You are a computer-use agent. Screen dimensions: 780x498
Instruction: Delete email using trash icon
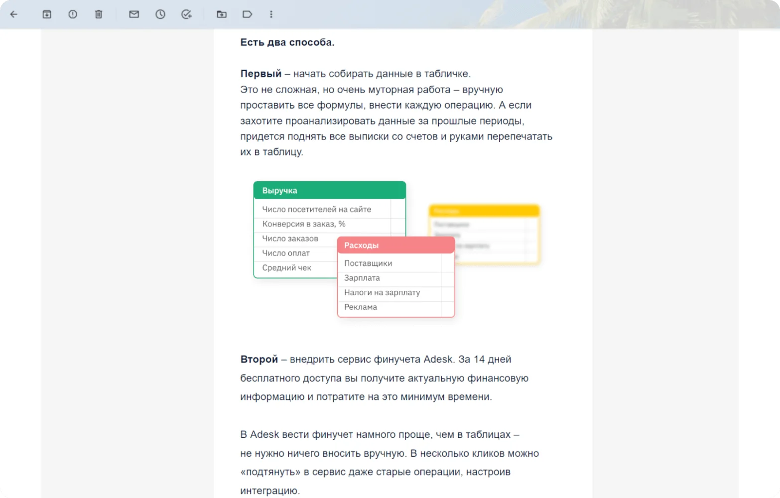(99, 14)
